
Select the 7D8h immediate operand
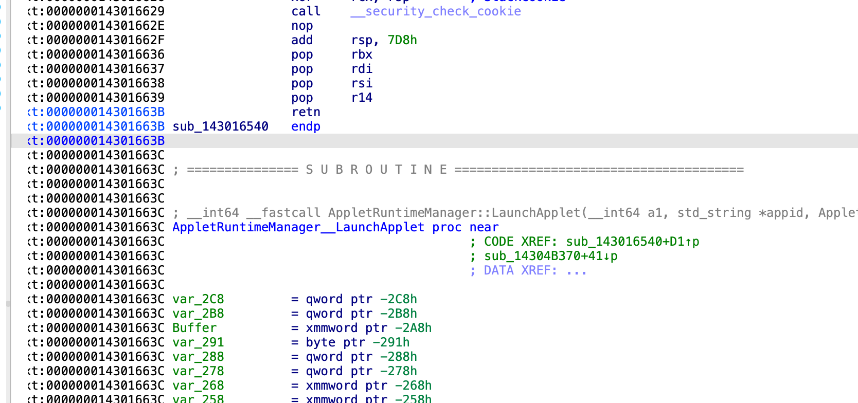(x=402, y=40)
